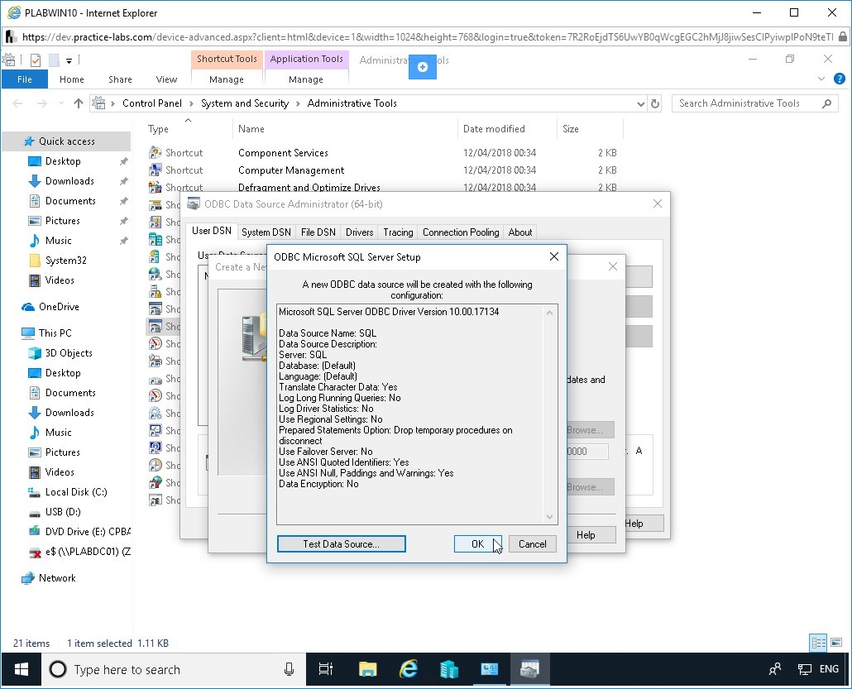Click Up one level arrow in Explorer
Viewport: 852px width, 689px height.
79,103
